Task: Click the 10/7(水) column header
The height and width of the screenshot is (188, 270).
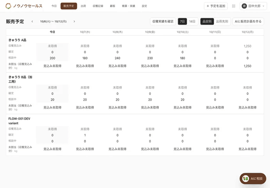Action: [x=85, y=32]
